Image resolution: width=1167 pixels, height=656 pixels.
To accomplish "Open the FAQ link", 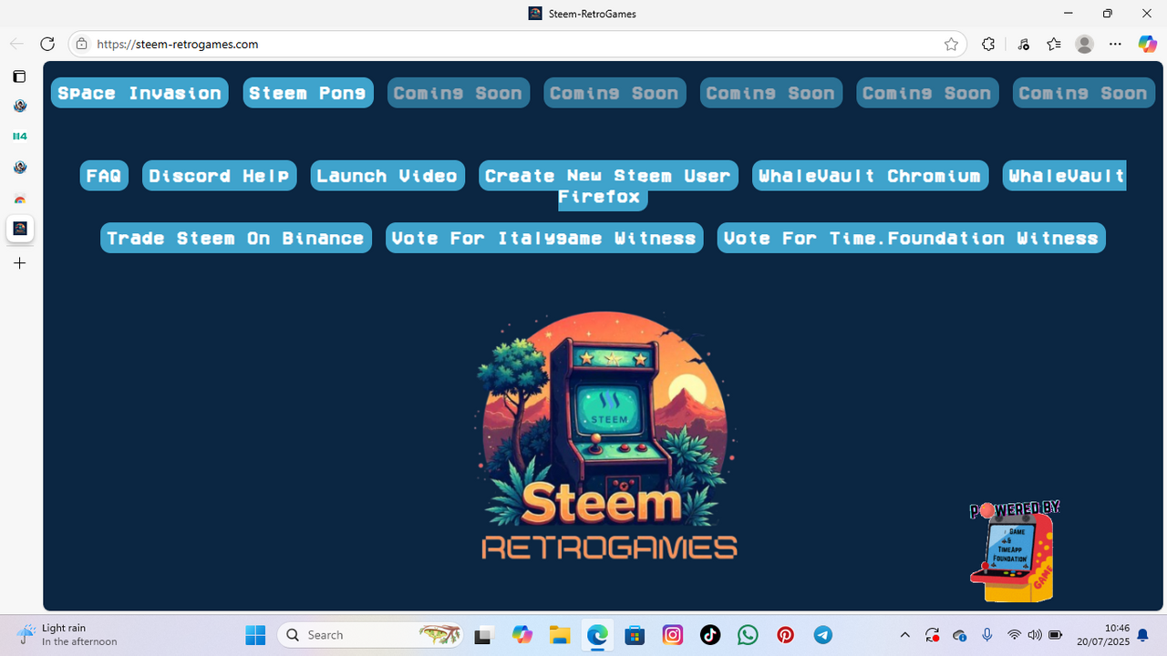I will tap(104, 176).
